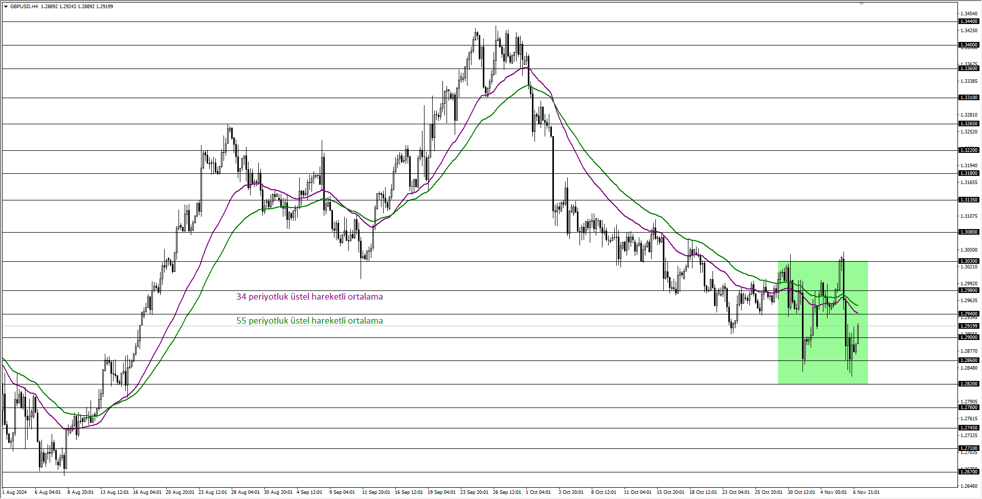This screenshot has height=499, width=982.
Task: Click the 13 Aug 12:01 time label
Action: 115,492
